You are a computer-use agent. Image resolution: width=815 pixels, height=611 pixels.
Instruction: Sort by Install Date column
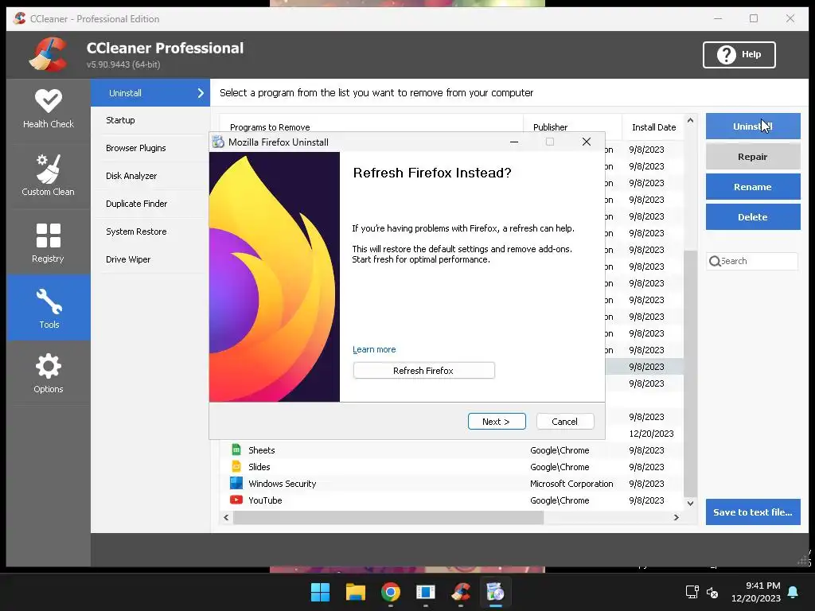(x=653, y=126)
